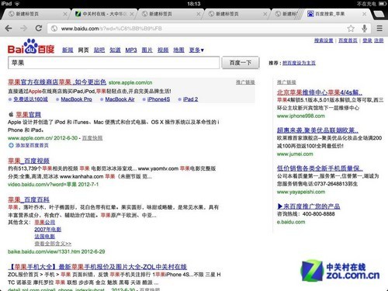
Task: Click www.iphone998.com ad URL
Action: [x=301, y=116]
